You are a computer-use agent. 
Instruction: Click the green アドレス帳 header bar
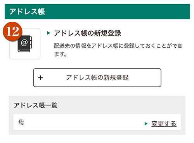tap(97, 12)
